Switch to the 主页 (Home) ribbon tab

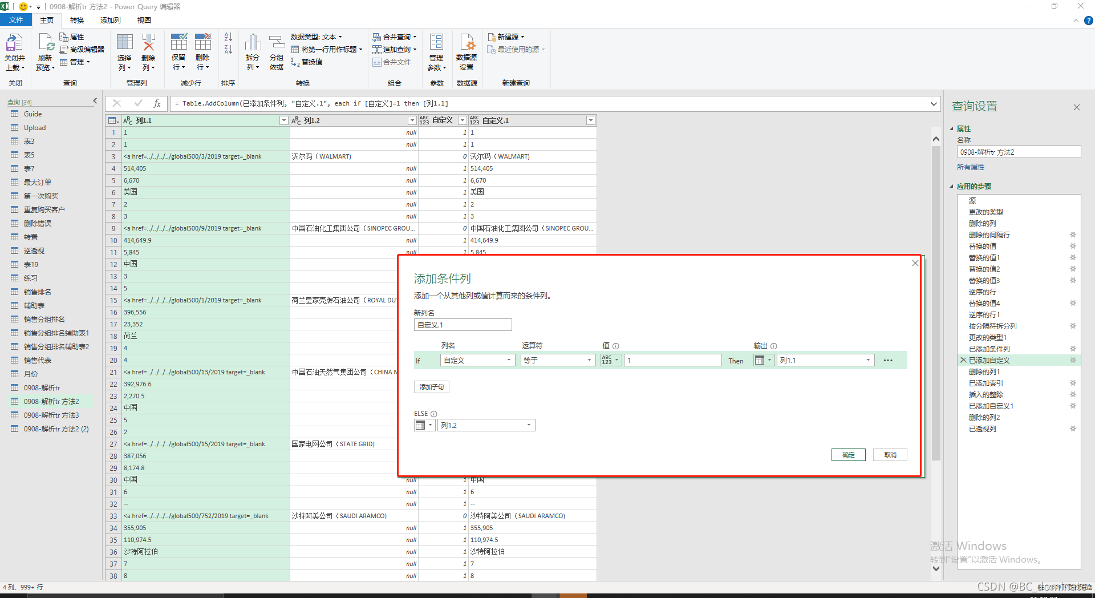pos(47,21)
